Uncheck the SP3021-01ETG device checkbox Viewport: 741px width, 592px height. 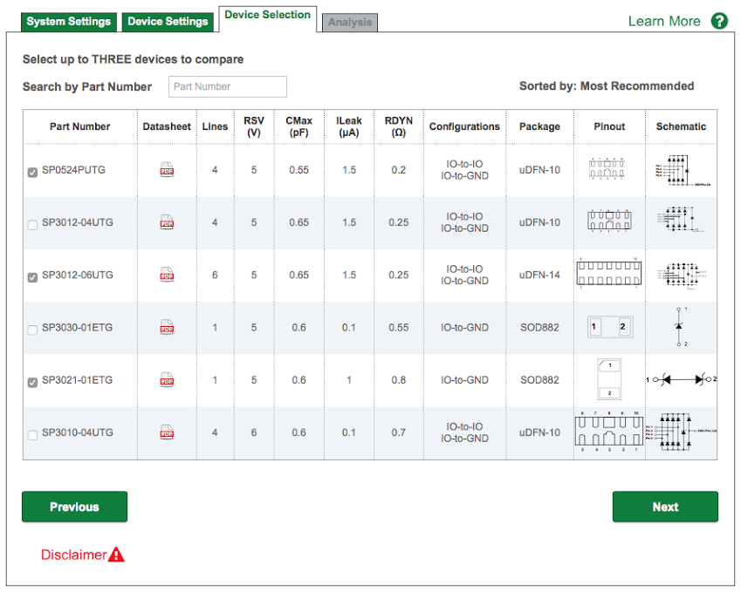pyautogui.click(x=33, y=382)
